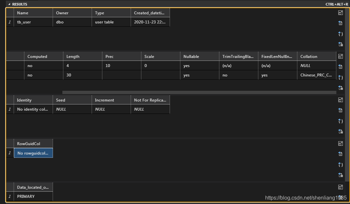Maximize the Identity result grid

(340, 100)
